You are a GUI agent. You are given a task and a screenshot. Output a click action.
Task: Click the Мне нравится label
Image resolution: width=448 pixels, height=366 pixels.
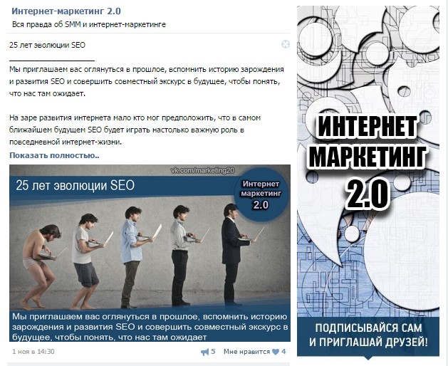246,352
